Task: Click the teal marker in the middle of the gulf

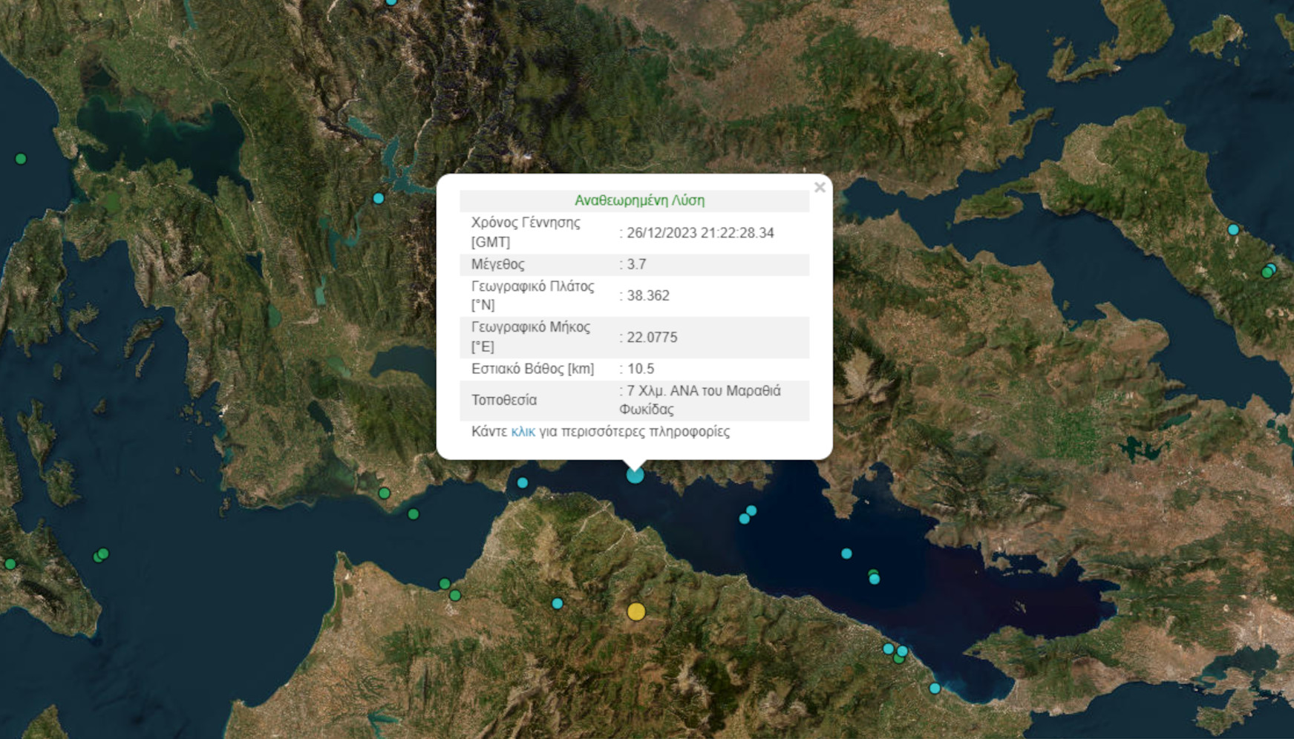Action: [845, 553]
